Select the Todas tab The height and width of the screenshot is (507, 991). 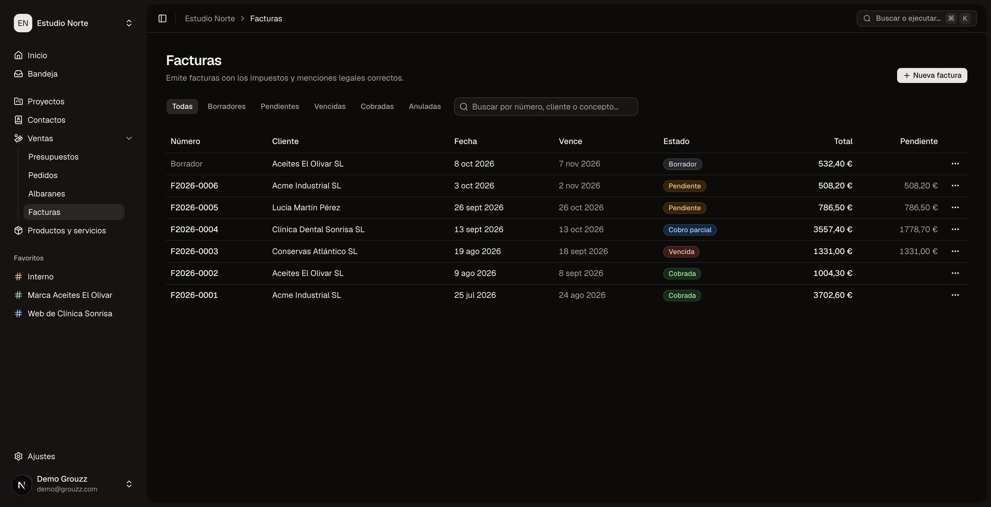click(182, 107)
